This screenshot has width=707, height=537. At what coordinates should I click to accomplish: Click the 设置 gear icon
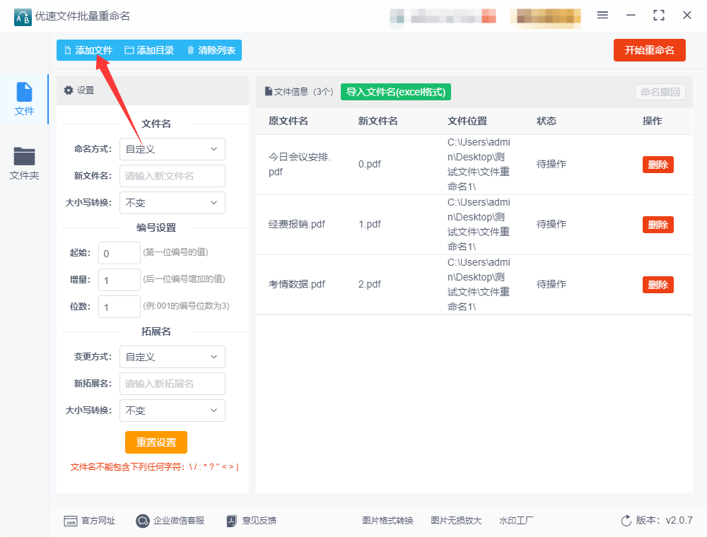69,90
